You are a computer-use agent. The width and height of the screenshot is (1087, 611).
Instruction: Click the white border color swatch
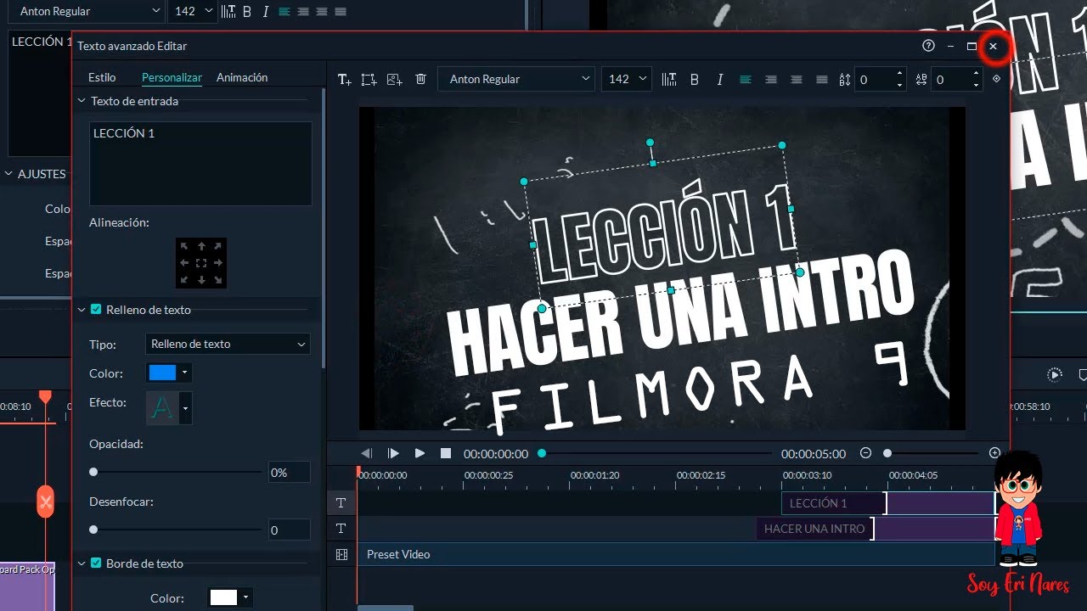tap(223, 597)
